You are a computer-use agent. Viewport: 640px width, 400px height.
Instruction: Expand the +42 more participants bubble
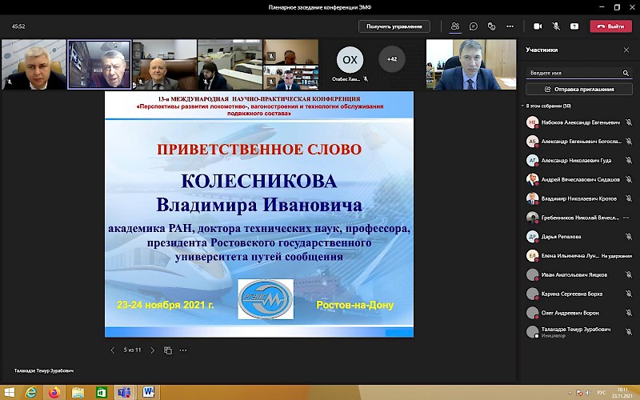point(391,59)
